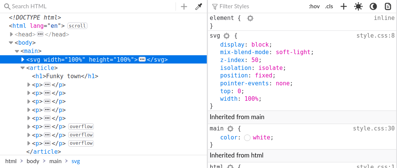This screenshot has width=397, height=168.
Task: Collapse the article element node
Action: coord(23,68)
